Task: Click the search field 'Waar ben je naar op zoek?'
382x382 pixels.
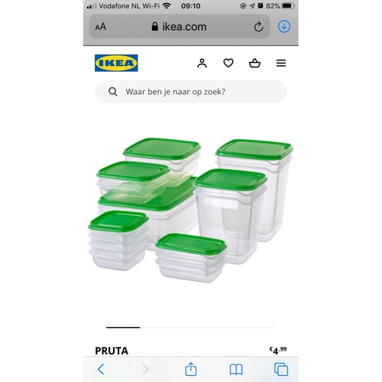Action: click(x=191, y=92)
